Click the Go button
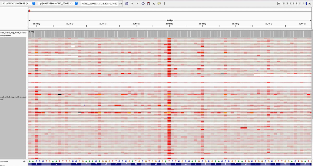313x166 pixels. 120,4
